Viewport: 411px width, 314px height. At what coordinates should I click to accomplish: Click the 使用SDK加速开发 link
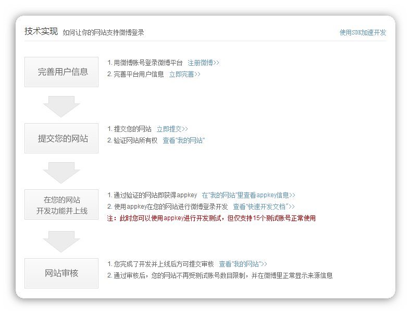point(363,32)
